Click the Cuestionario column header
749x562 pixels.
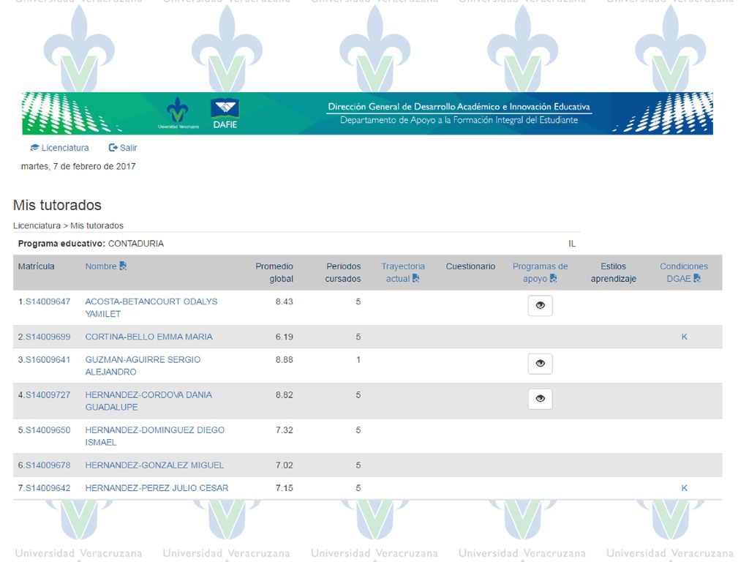(x=470, y=266)
